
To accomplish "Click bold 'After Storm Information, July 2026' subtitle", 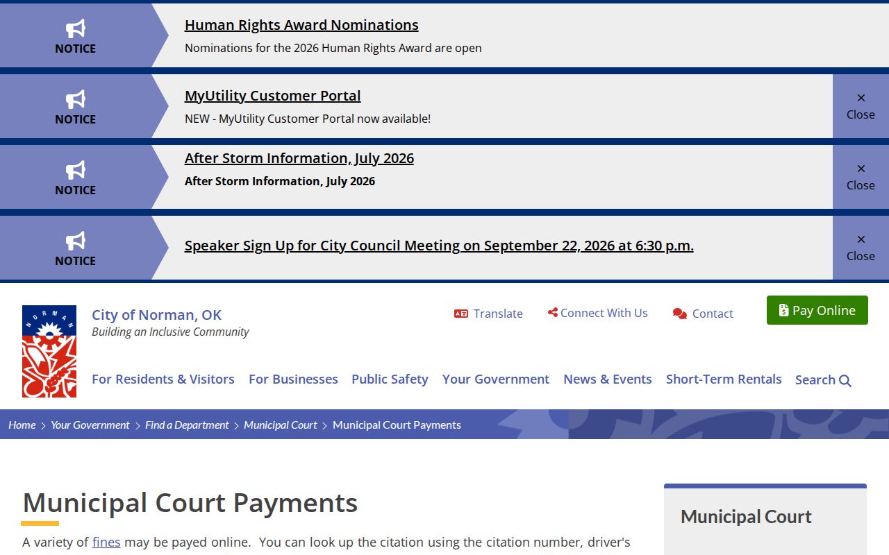I will point(280,181).
